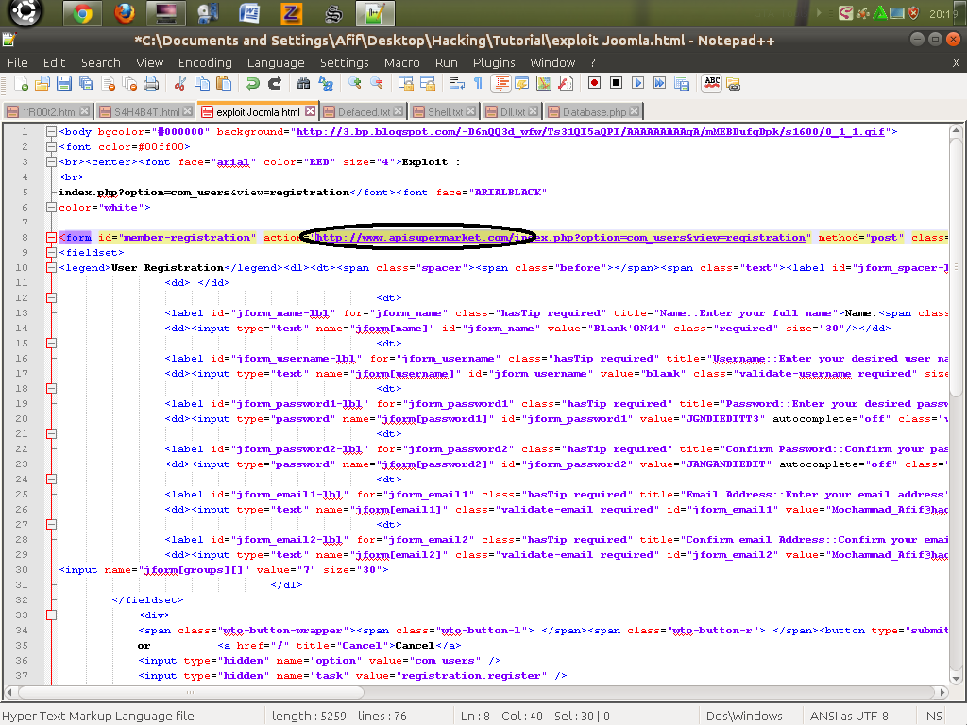This screenshot has height=725, width=967.
Task: Click the horizontal scrollbar thumb
Action: click(190, 692)
